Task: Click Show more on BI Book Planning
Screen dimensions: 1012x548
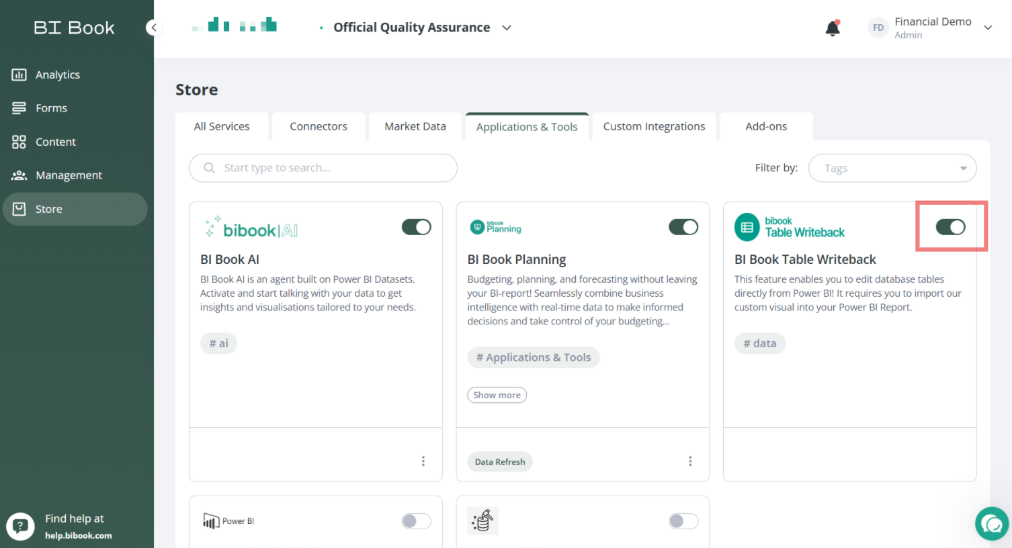Action: pyautogui.click(x=497, y=395)
